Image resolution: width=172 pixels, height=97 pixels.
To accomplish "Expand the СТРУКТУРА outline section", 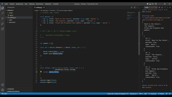I will coord(19,89).
